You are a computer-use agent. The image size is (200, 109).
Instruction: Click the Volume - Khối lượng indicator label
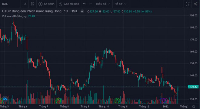click(14, 16)
